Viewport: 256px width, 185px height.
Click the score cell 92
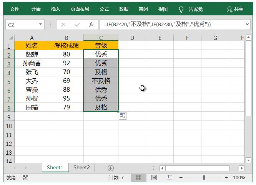tap(66, 63)
